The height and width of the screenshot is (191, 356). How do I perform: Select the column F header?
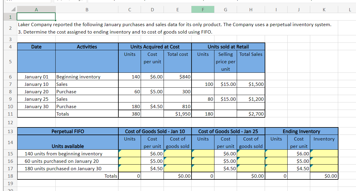tap(203, 9)
